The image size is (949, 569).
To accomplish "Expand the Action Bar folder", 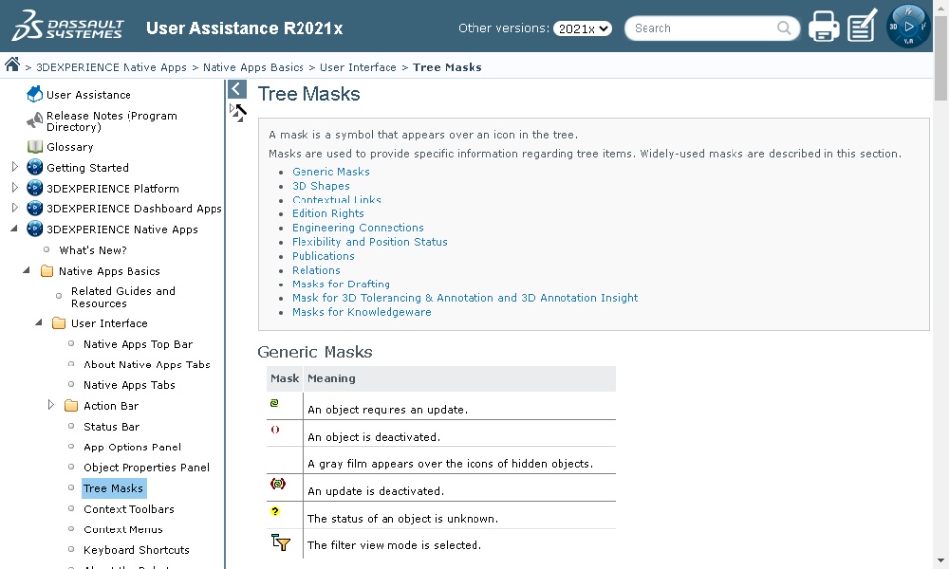I will click(x=50, y=405).
